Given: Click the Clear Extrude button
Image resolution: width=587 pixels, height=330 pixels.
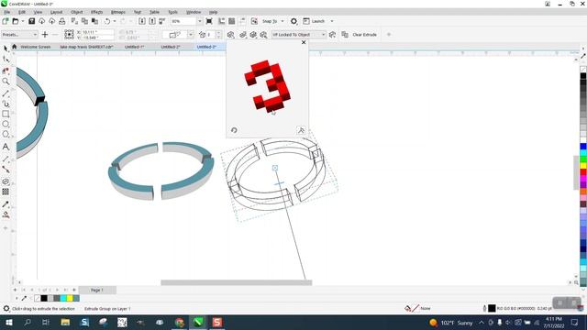Looking at the screenshot, I should (364, 35).
